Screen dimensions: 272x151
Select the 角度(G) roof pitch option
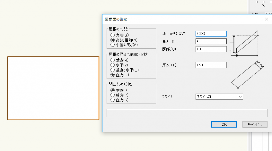[x=113, y=35]
